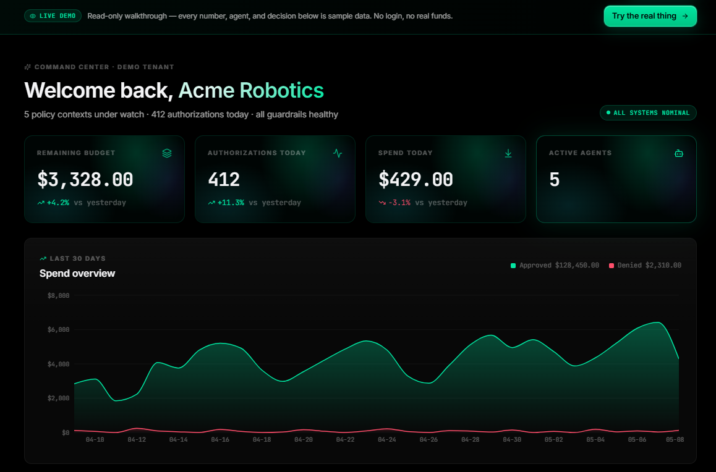Screen dimensions: 716x472
Task: Click the -3.1% change on Spend Today
Action: click(399, 203)
